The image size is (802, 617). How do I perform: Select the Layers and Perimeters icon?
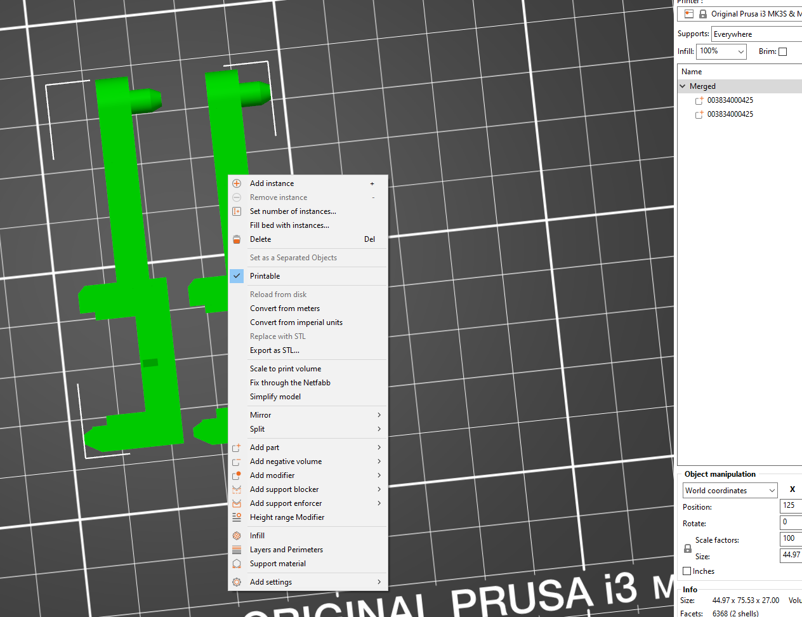(x=237, y=549)
